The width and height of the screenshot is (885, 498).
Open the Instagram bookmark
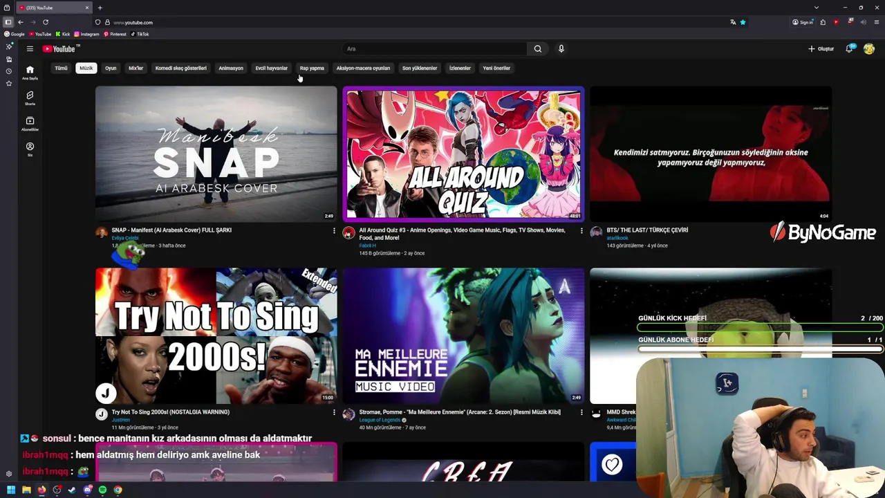pyautogui.click(x=87, y=34)
